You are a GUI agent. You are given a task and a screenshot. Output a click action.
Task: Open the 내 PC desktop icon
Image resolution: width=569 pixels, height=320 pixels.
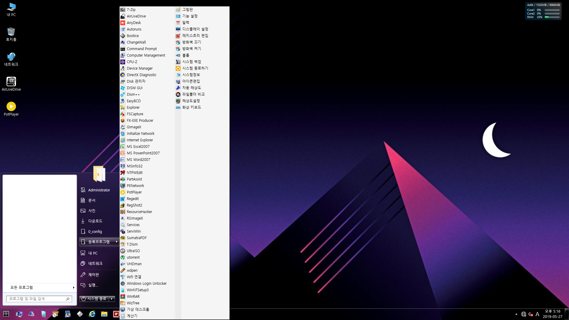pos(11,9)
